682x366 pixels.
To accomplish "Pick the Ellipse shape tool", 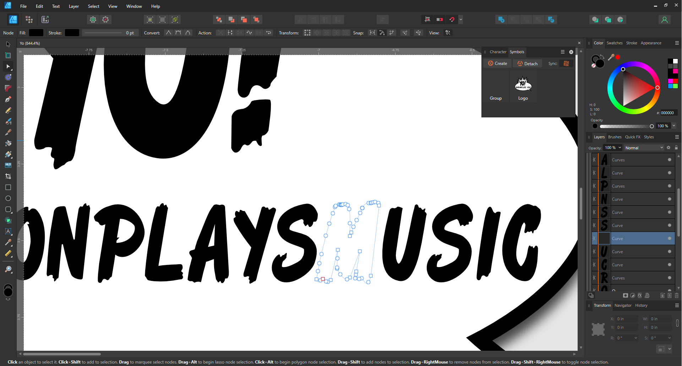I will click(x=8, y=198).
